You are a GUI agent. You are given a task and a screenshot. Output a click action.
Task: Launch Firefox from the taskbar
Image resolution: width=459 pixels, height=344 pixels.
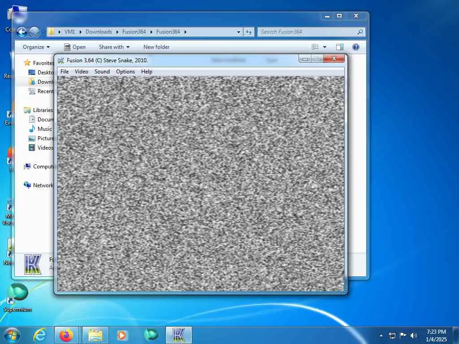click(66, 335)
